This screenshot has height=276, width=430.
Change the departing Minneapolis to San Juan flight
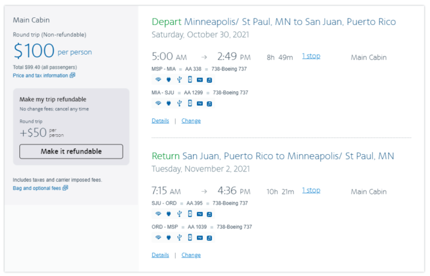coord(191,121)
